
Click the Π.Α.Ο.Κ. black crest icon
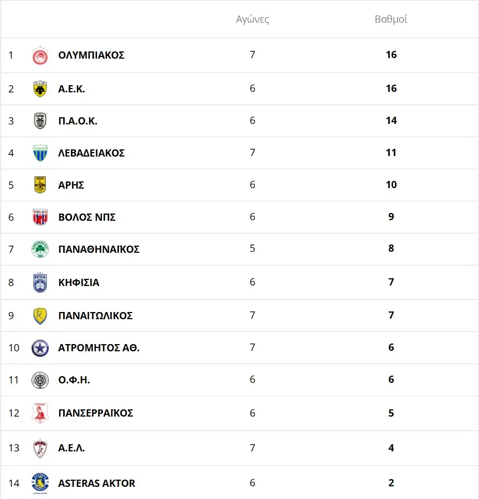[40, 121]
